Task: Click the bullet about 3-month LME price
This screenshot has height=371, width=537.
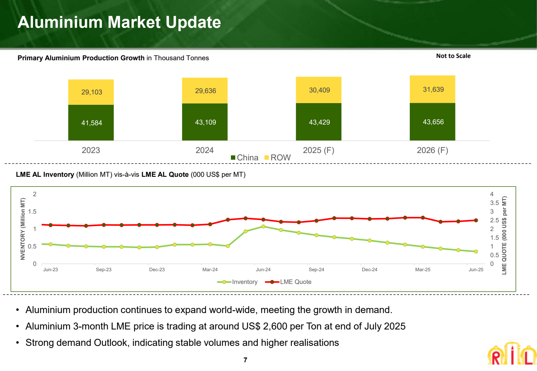Action: 215,326
